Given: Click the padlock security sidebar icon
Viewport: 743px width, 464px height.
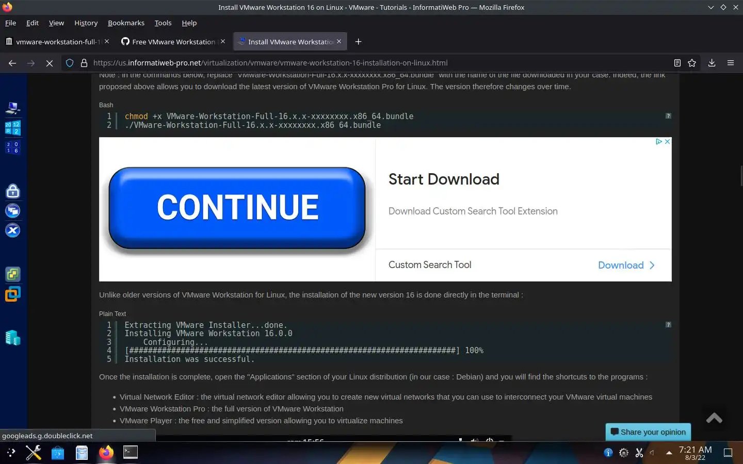Looking at the screenshot, I should coord(13,191).
